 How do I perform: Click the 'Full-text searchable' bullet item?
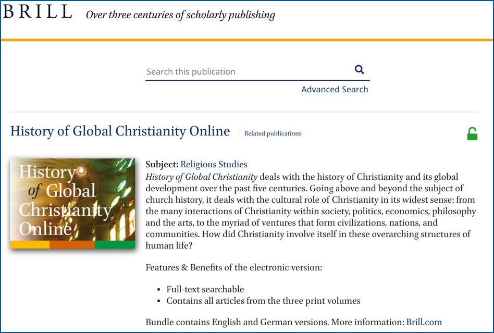coord(205,289)
